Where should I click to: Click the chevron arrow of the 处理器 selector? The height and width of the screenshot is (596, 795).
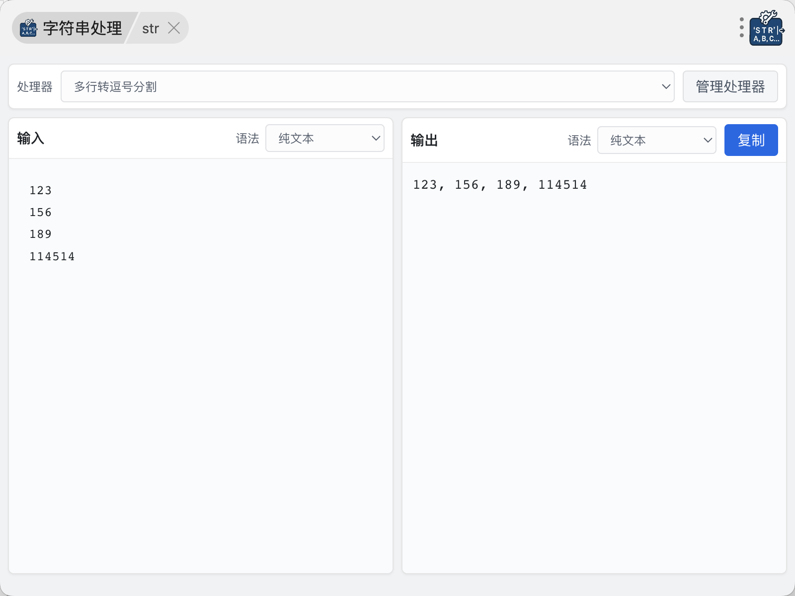(x=666, y=87)
